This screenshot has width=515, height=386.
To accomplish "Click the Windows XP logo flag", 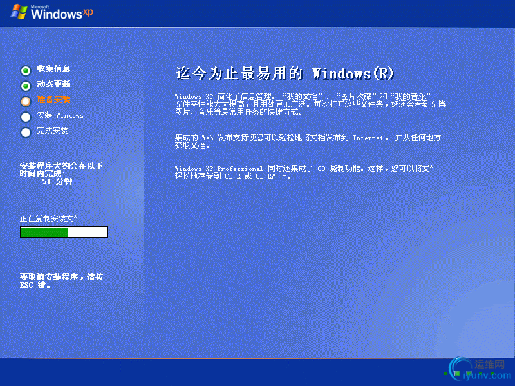I will (x=19, y=12).
